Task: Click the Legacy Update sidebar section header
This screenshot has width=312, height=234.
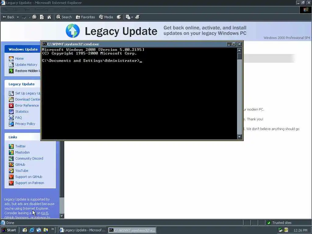Action: click(x=23, y=84)
